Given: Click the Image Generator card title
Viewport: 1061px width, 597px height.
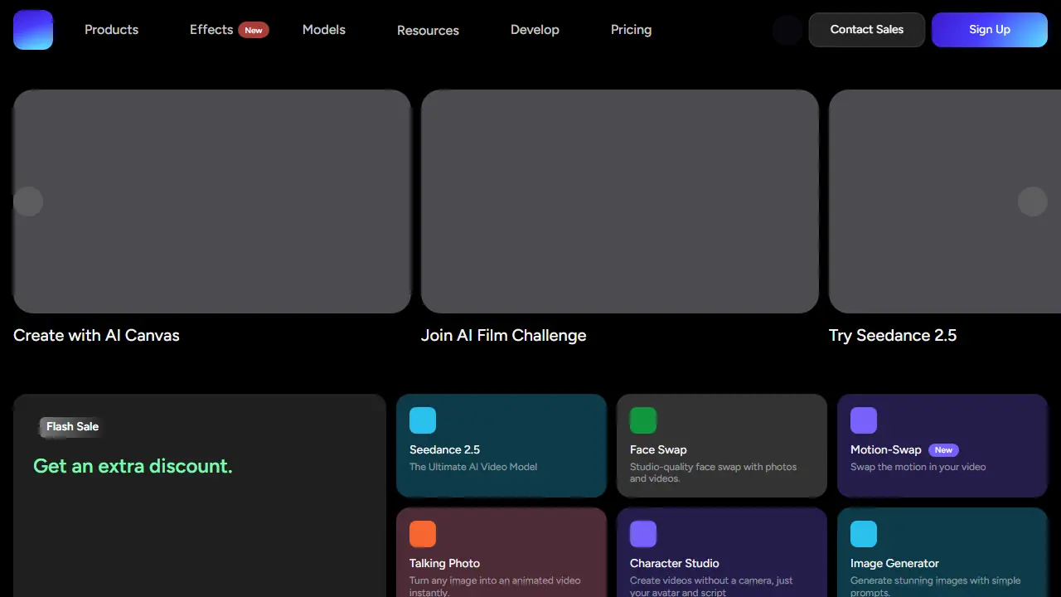Looking at the screenshot, I should 894,563.
